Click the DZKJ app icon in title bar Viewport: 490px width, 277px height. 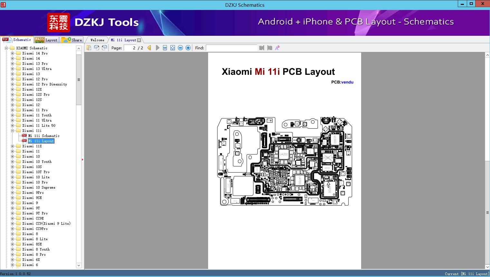4,5
